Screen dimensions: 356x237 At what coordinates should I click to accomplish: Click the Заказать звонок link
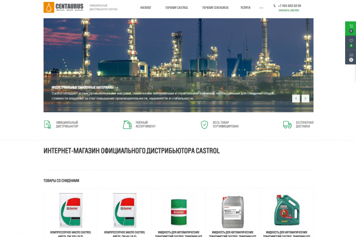pyautogui.click(x=289, y=10)
